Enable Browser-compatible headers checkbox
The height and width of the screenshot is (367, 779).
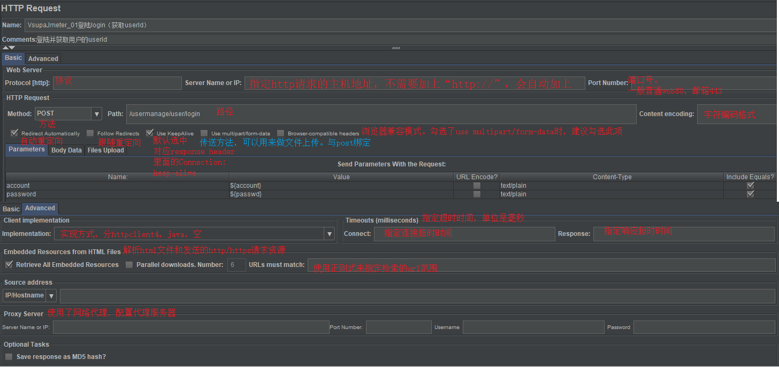point(281,133)
